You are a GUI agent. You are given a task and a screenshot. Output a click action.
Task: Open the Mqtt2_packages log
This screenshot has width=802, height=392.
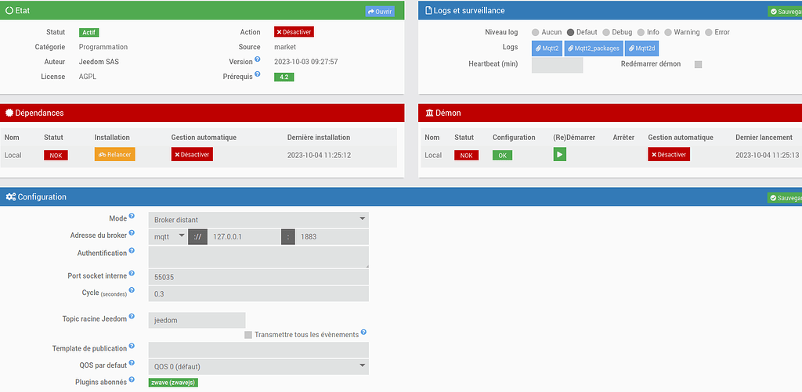(x=594, y=49)
